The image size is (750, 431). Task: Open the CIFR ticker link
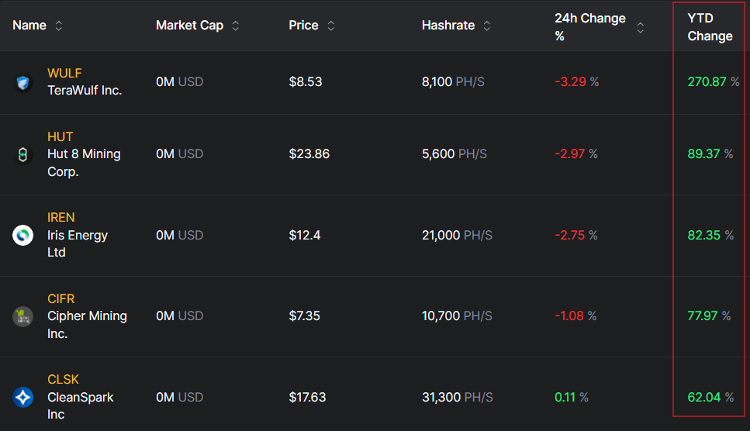[61, 298]
